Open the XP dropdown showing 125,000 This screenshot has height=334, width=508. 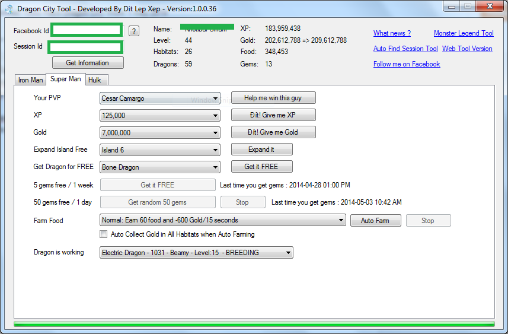[x=159, y=116]
